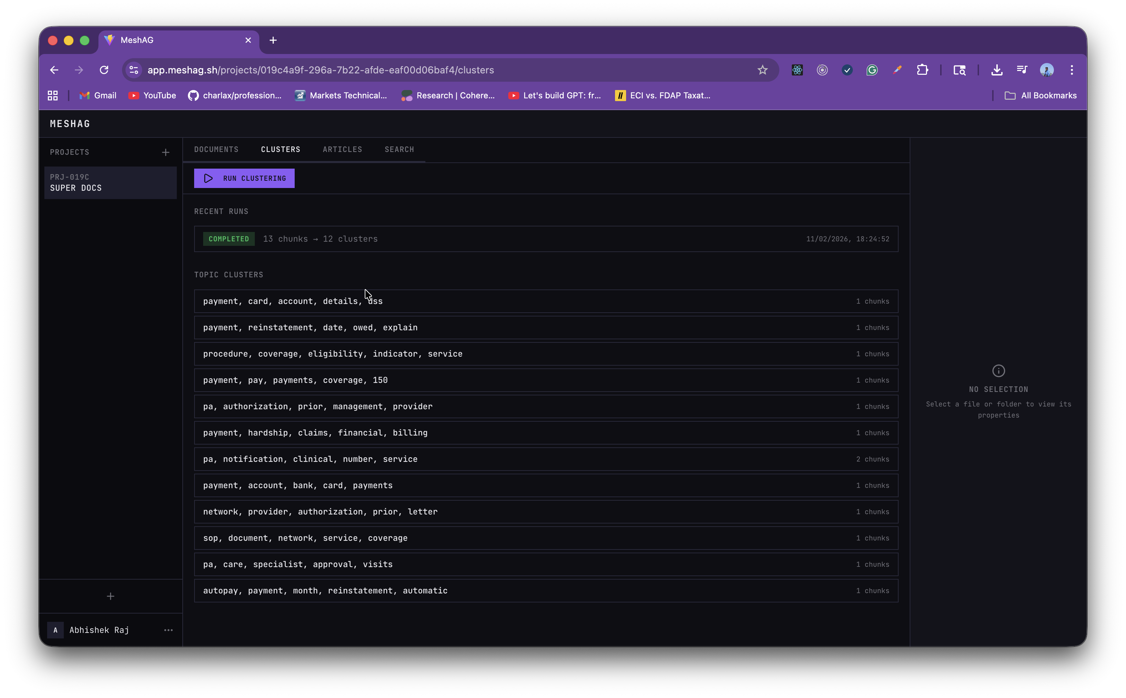Open the browser downloads icon
This screenshot has height=698, width=1126.
pos(997,70)
